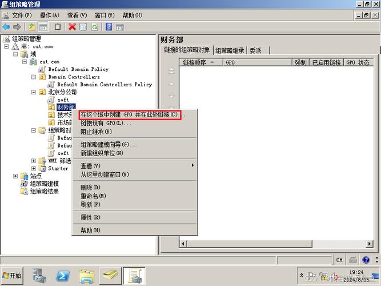This screenshot has width=381, height=286.
Task: Open Server Manager from the taskbar
Action: pos(39,276)
